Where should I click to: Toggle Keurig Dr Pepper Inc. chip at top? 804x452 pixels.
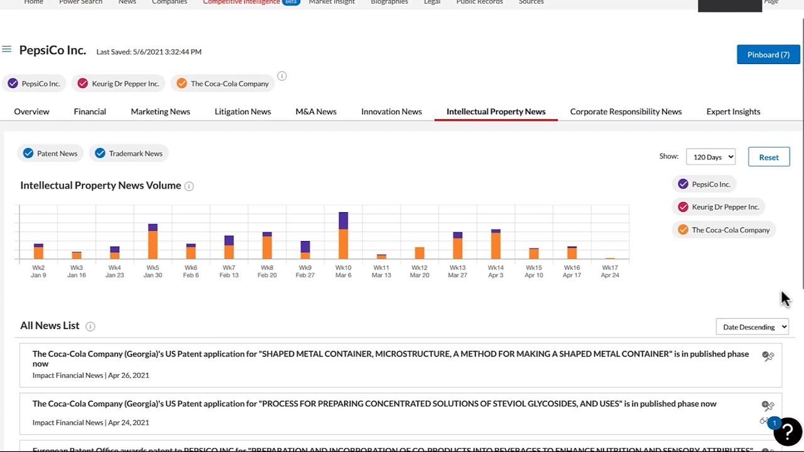pos(119,83)
